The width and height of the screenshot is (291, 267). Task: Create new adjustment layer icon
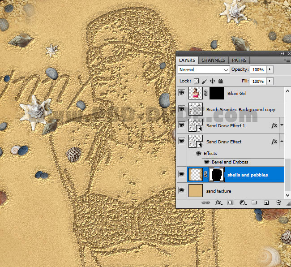click(243, 202)
